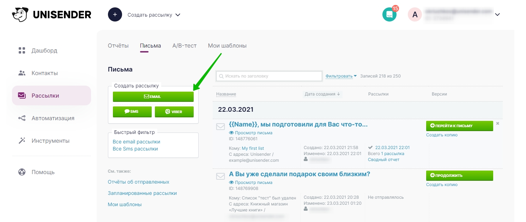Go to Дашборд in sidebar
Screen dimensions: 526x222
coord(52,50)
